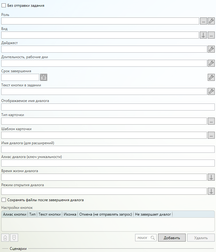
Task: Click the move row up icon below table
Action: point(5,238)
